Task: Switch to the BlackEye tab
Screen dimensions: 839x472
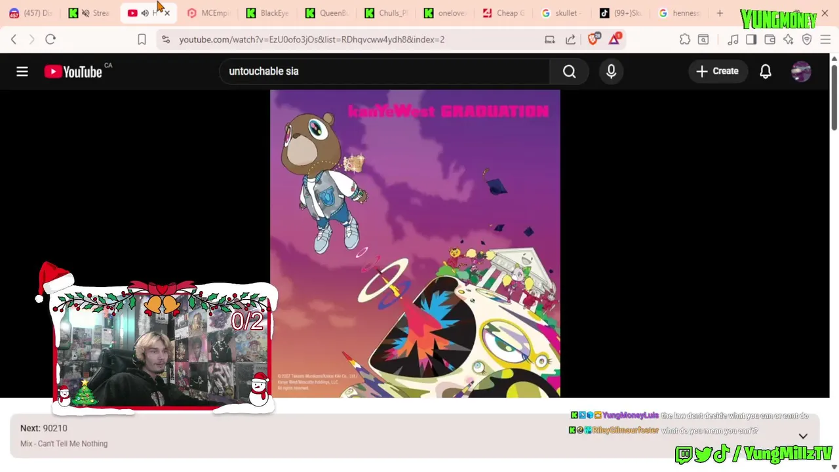Action: tap(267, 13)
